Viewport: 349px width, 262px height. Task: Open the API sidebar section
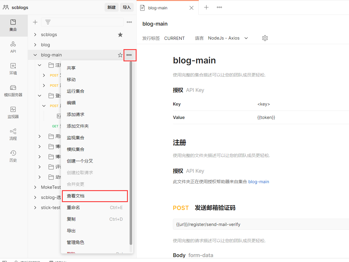click(13, 47)
